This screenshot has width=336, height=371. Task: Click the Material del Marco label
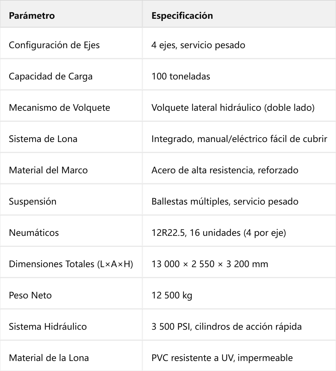tap(48, 170)
